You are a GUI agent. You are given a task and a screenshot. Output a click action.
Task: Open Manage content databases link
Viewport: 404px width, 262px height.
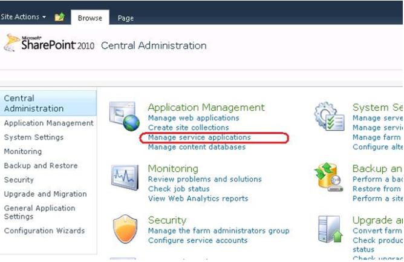point(197,147)
